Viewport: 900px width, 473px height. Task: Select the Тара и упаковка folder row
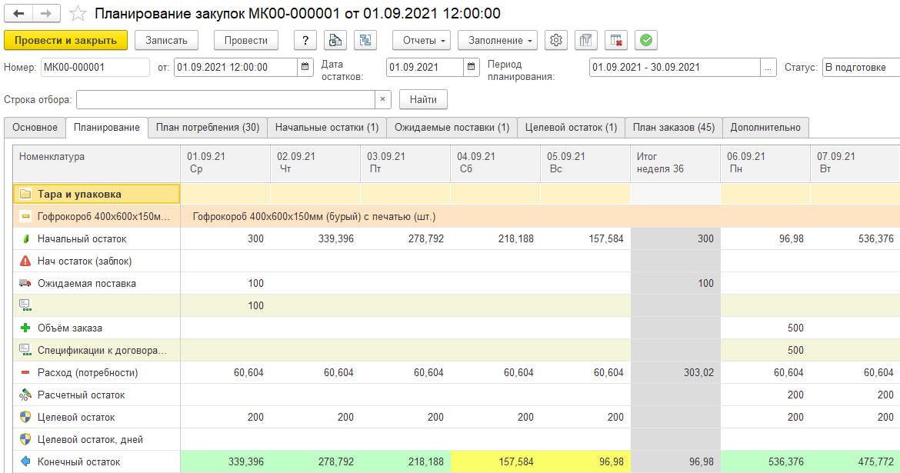[x=96, y=194]
